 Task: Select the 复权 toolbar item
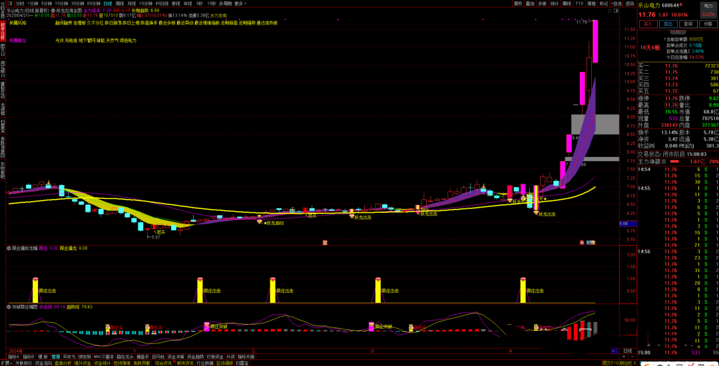click(518, 3)
